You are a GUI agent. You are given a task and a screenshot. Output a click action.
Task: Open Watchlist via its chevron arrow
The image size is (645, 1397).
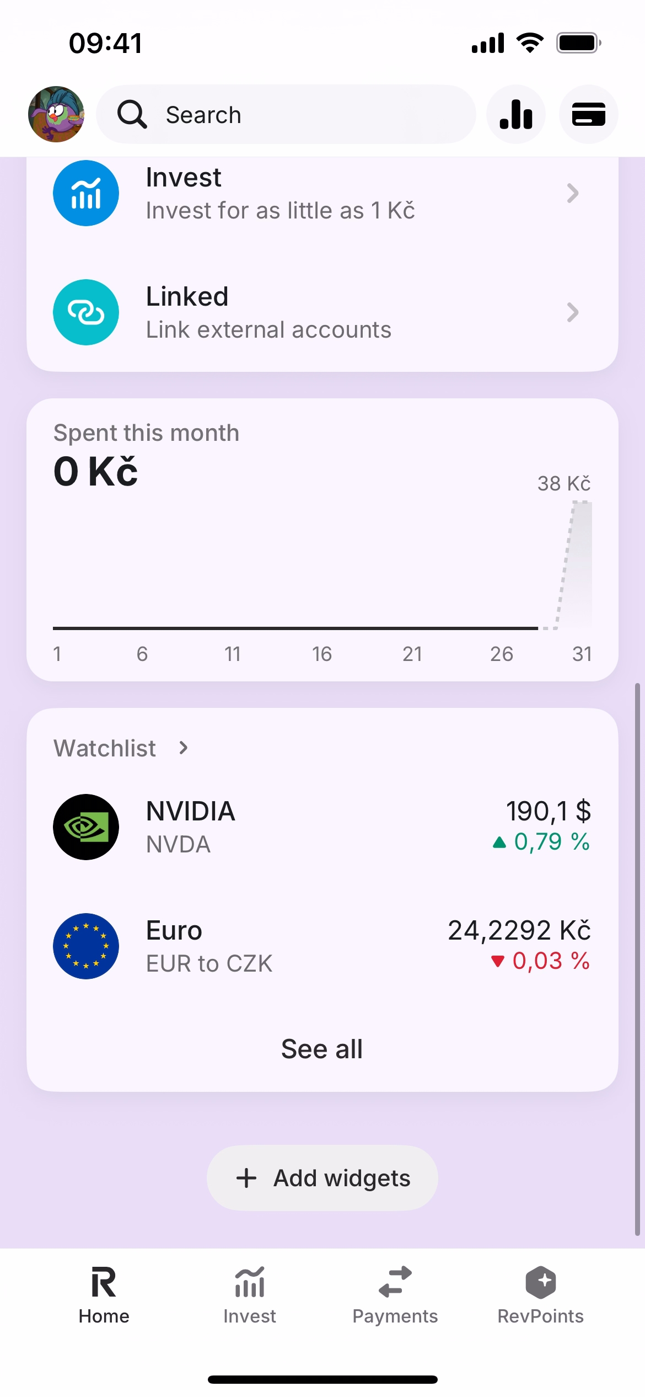[184, 748]
